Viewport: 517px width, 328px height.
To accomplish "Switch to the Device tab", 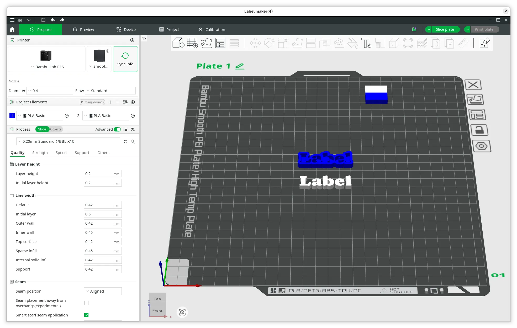I will coord(126,30).
